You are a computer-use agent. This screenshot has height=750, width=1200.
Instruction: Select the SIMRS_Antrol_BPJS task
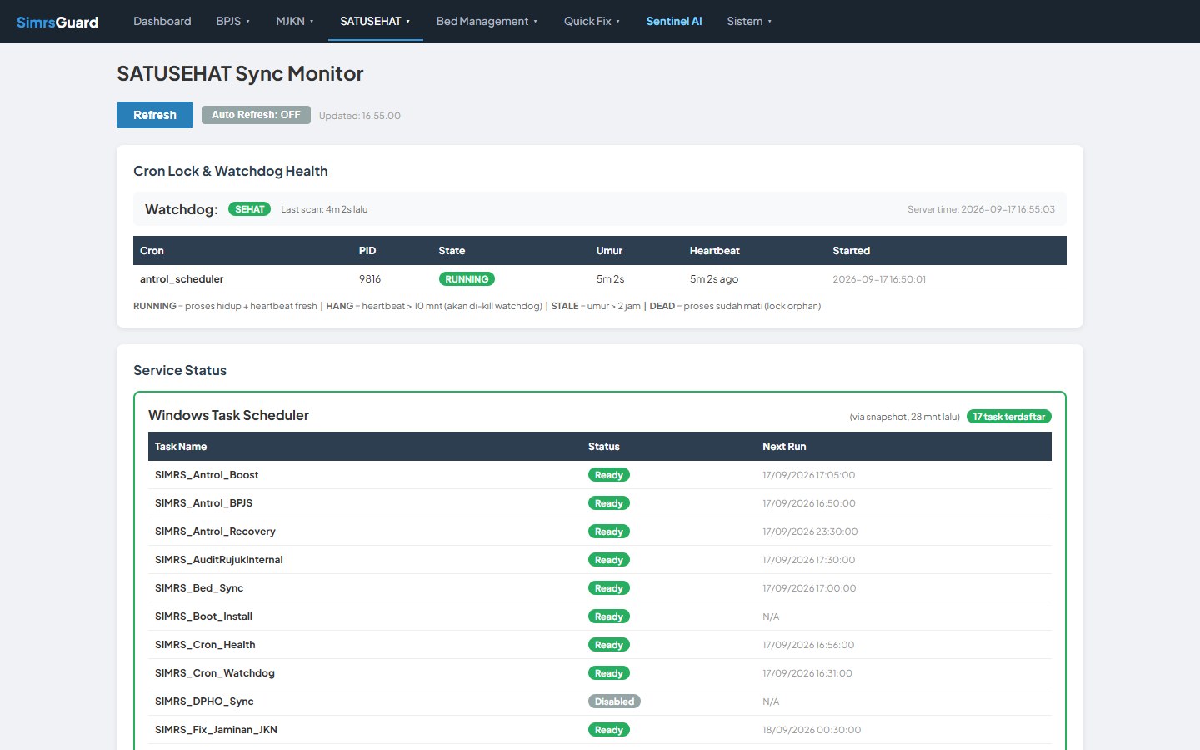(203, 503)
